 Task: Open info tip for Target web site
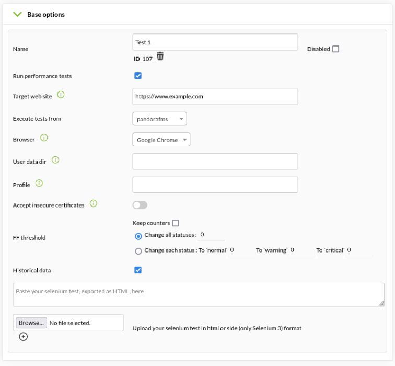[61, 95]
